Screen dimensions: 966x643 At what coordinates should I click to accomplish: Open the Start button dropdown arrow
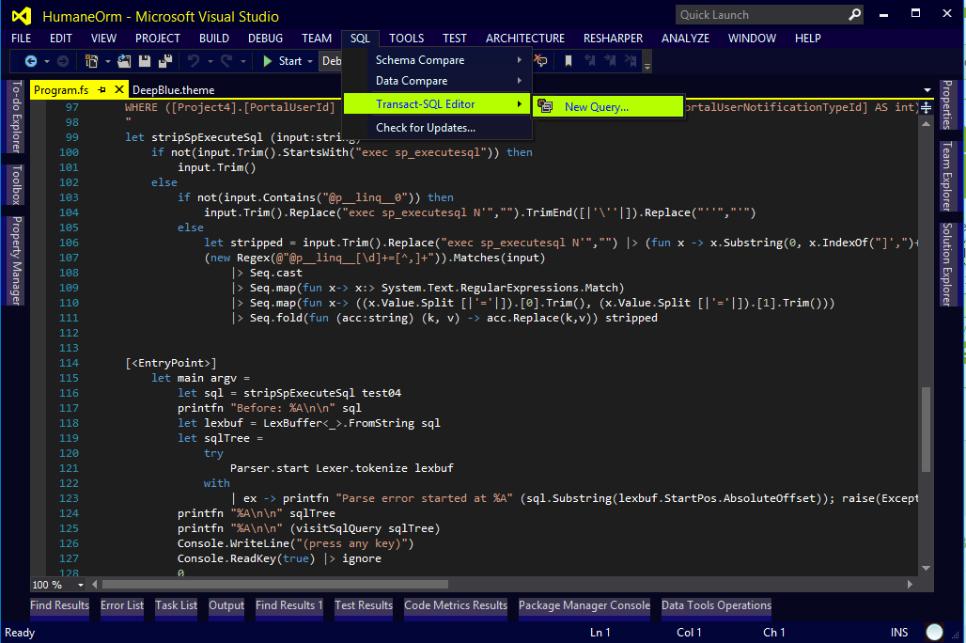pyautogui.click(x=310, y=62)
